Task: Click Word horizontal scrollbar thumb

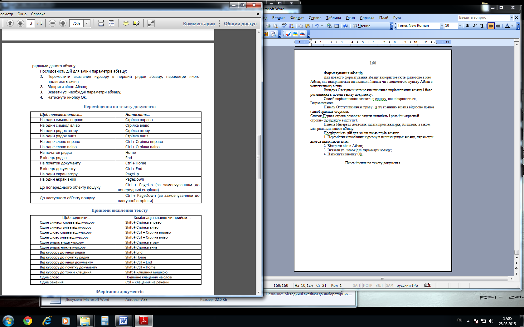Action: coord(382,279)
